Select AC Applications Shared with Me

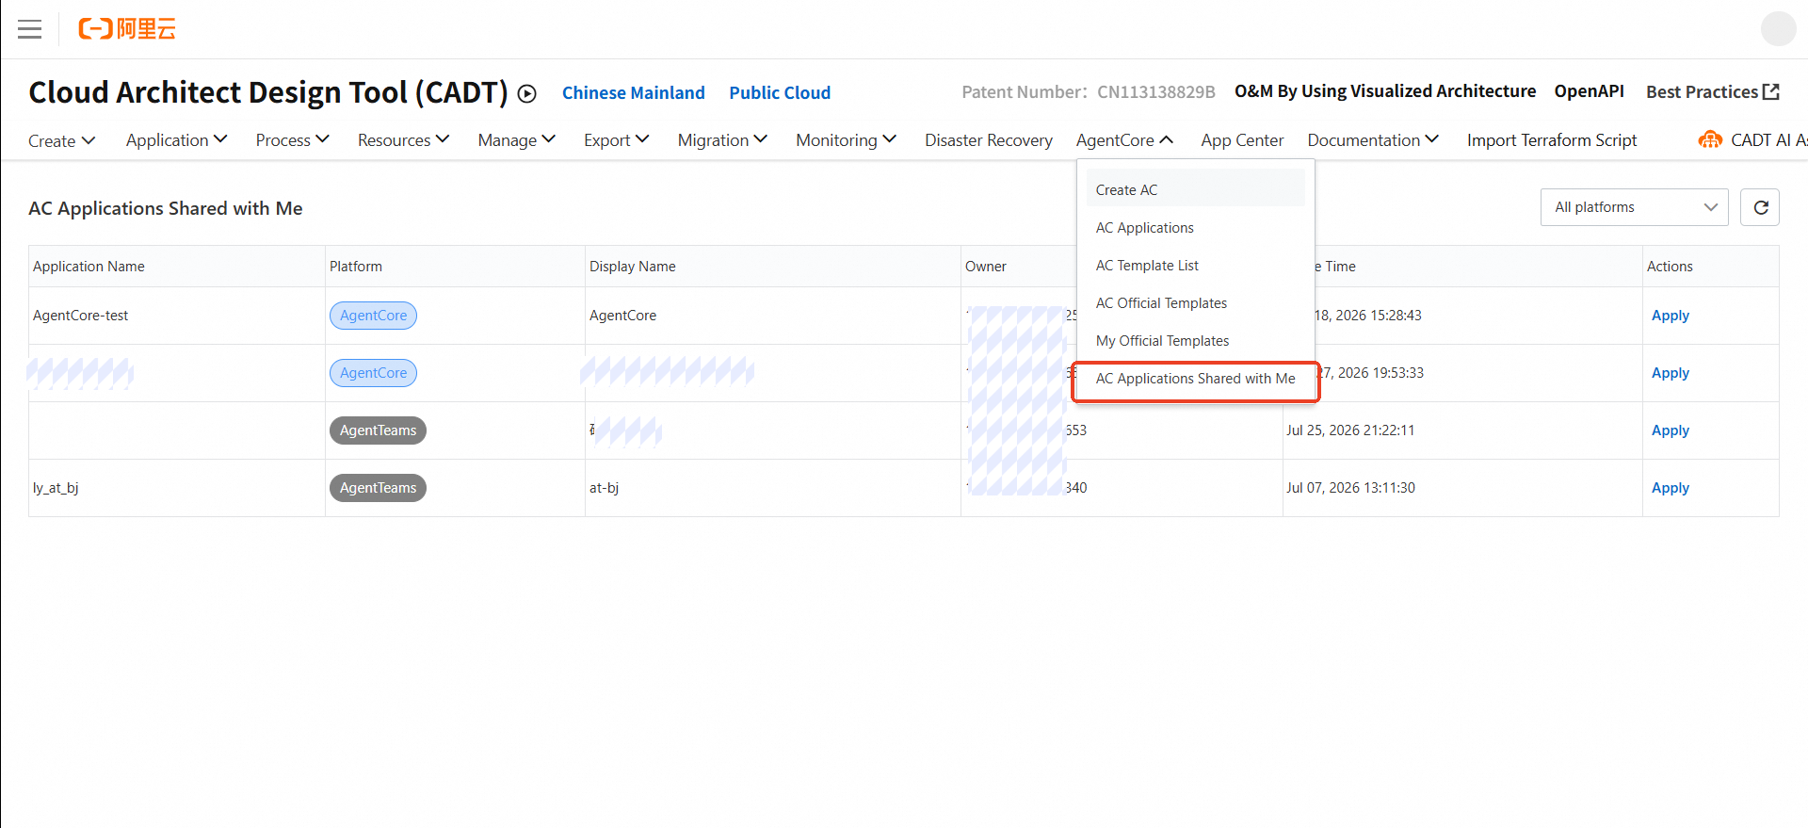click(x=1196, y=379)
